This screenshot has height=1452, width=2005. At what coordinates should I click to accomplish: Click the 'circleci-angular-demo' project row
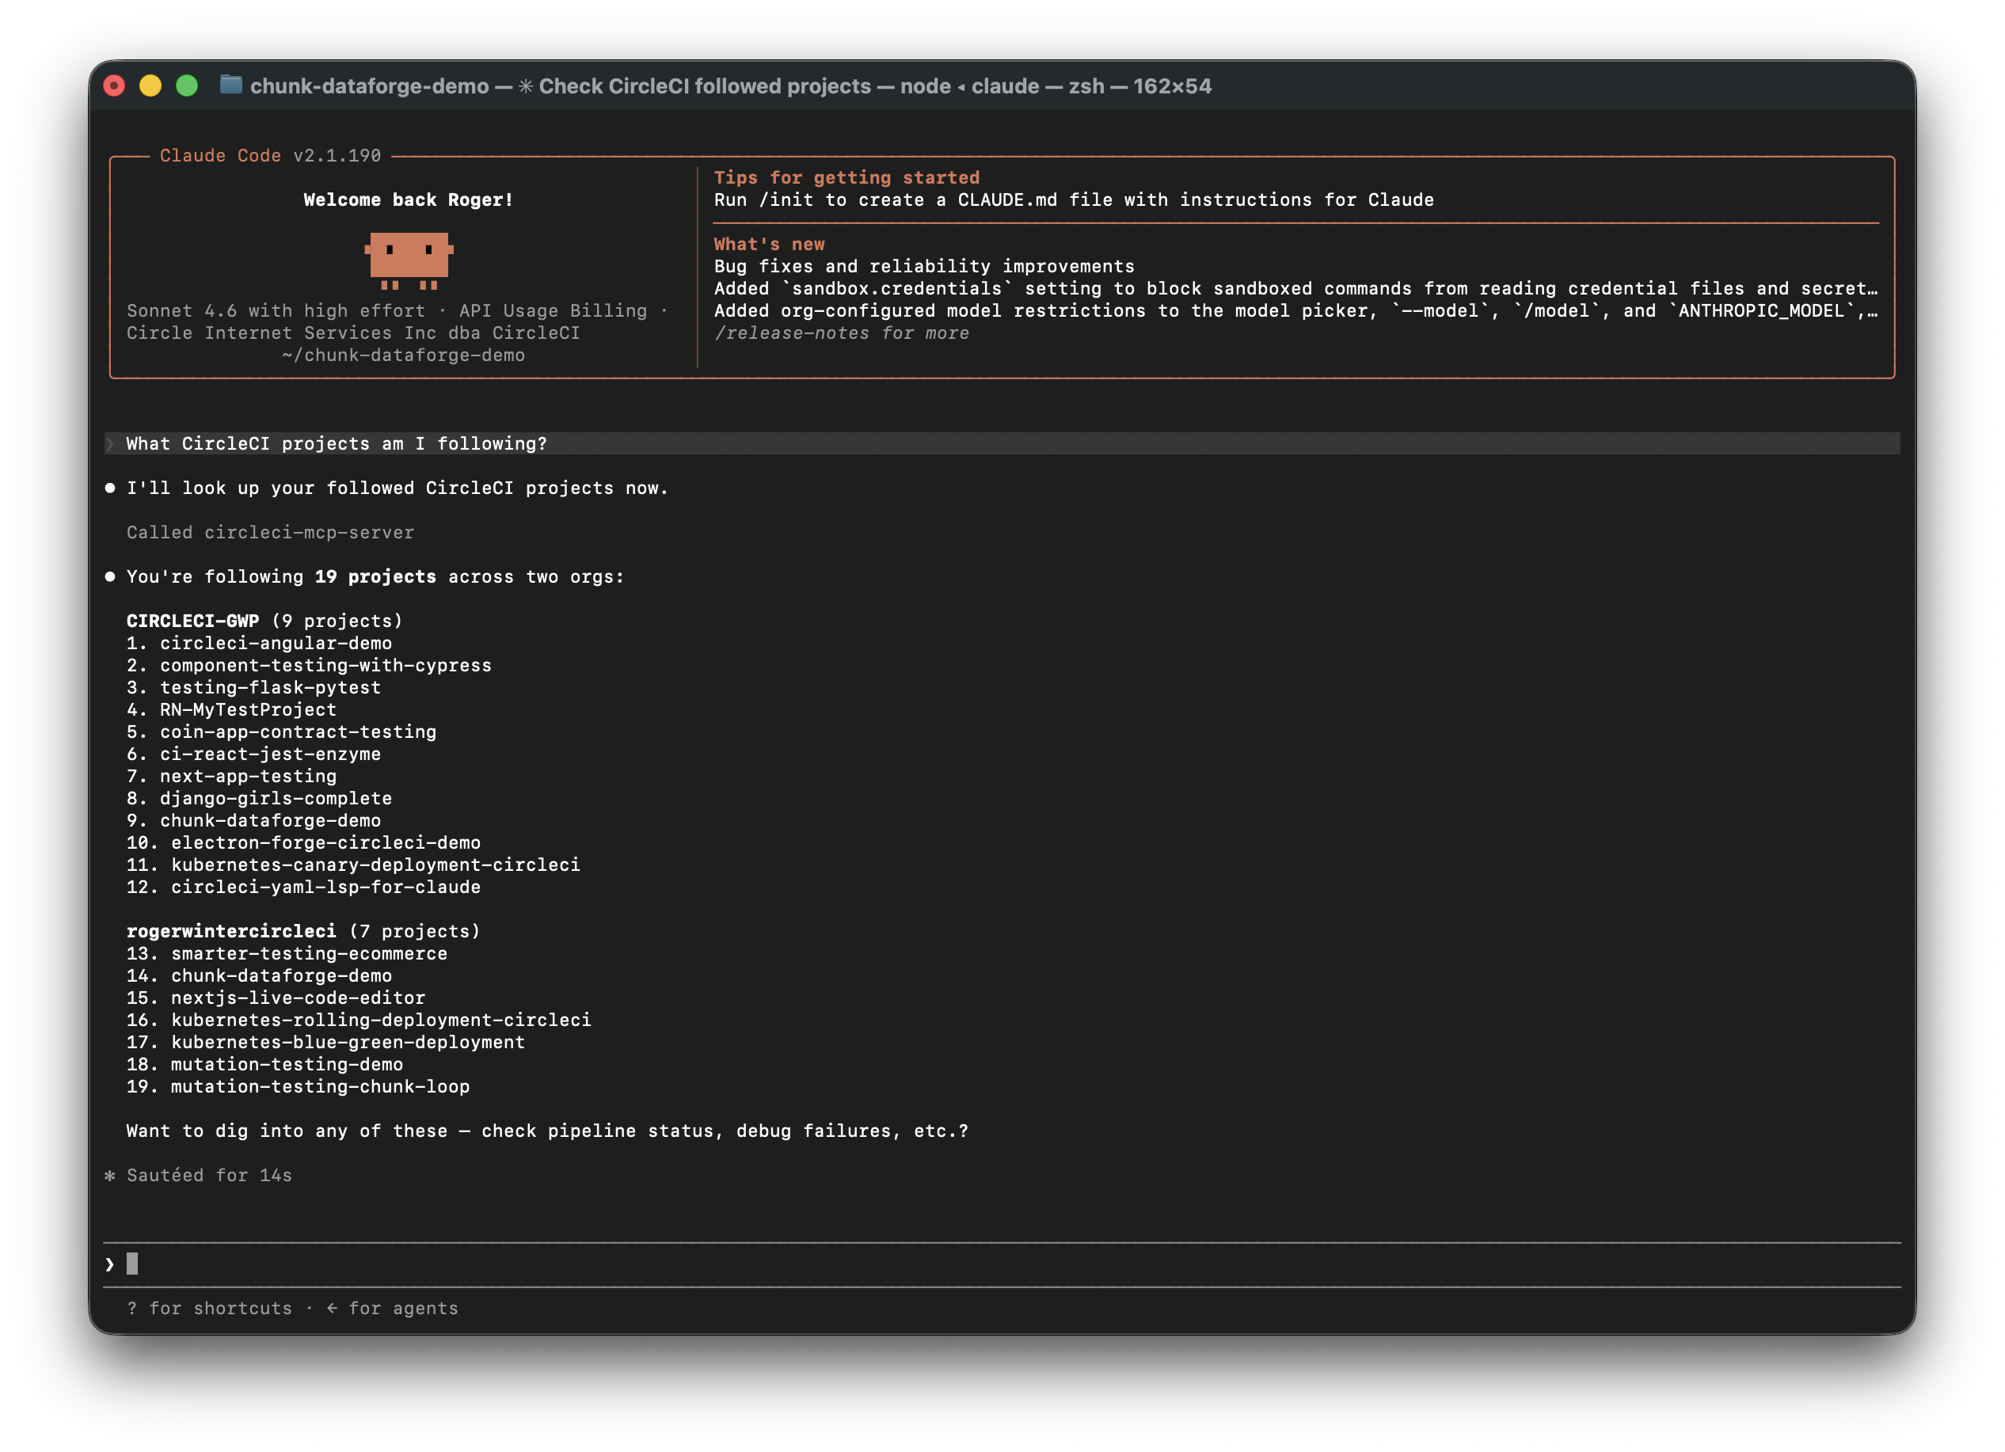tap(258, 644)
